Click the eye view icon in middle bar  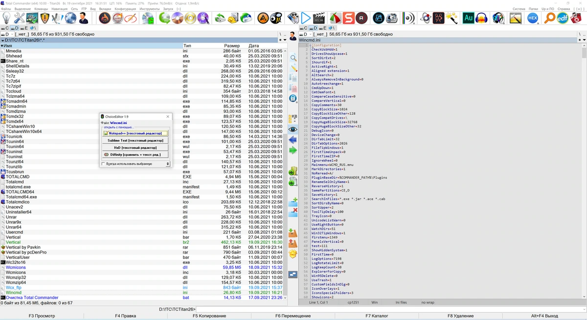(x=293, y=129)
